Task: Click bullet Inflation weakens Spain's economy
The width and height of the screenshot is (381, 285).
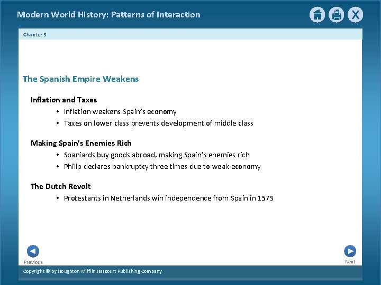Action: pos(120,112)
